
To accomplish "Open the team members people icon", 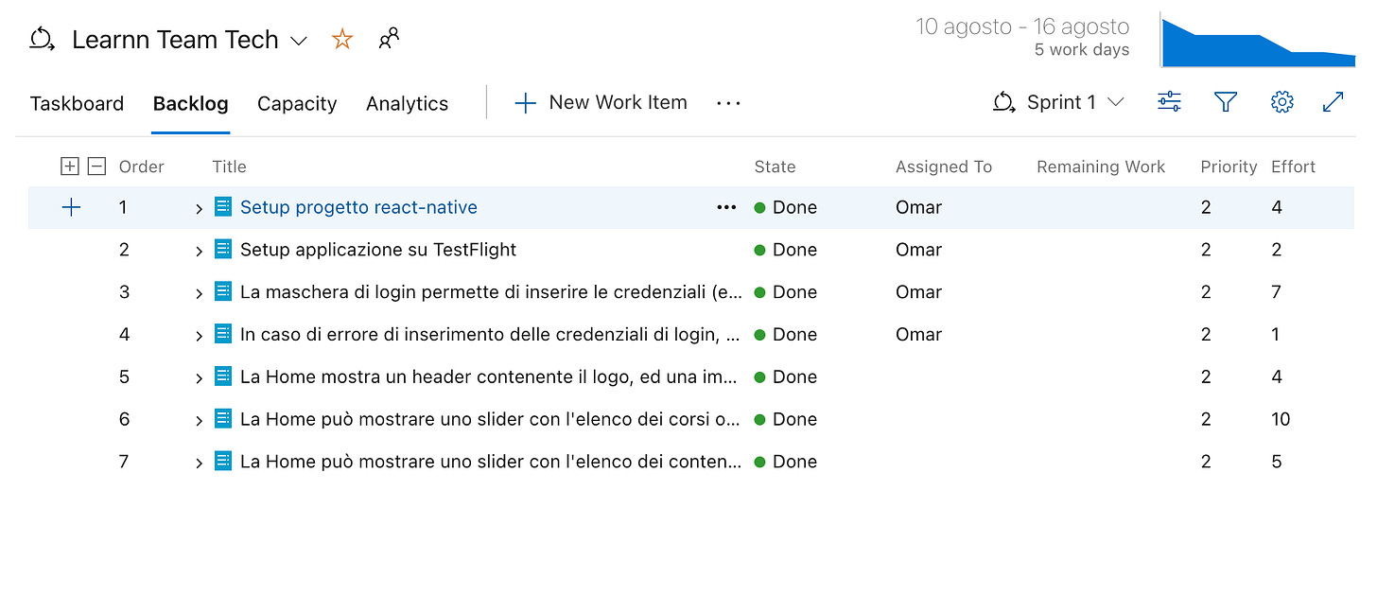I will click(x=389, y=40).
